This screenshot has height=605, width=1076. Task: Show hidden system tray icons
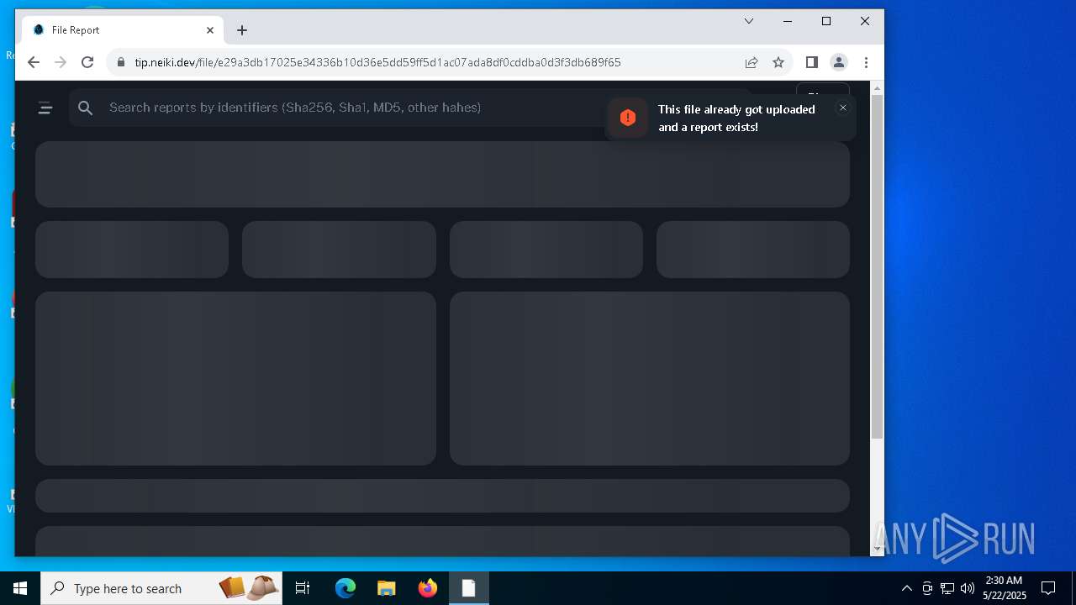point(906,588)
